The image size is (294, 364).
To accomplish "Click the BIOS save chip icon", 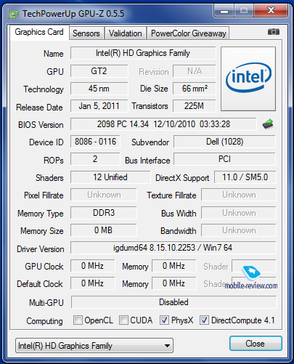I will coord(268,124).
